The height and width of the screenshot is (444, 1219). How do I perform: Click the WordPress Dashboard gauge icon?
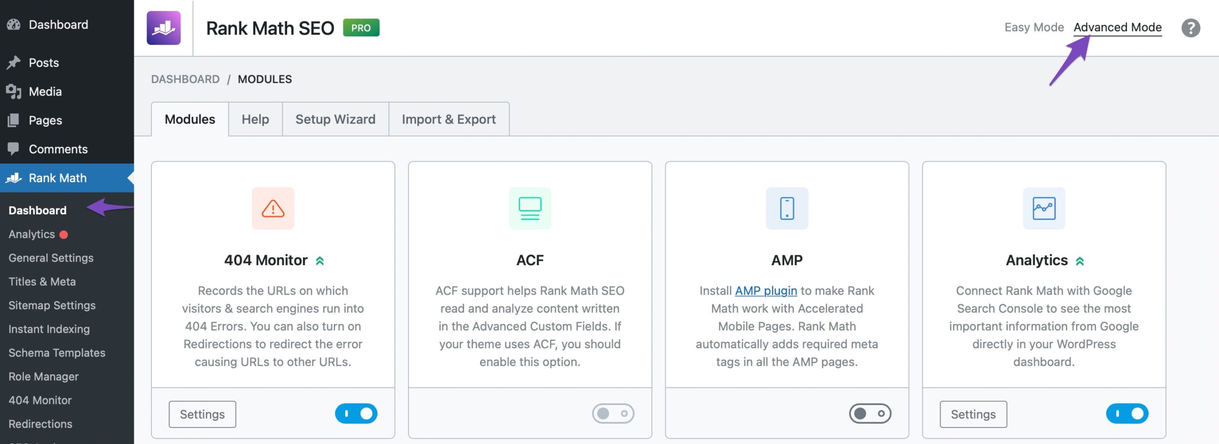(14, 24)
